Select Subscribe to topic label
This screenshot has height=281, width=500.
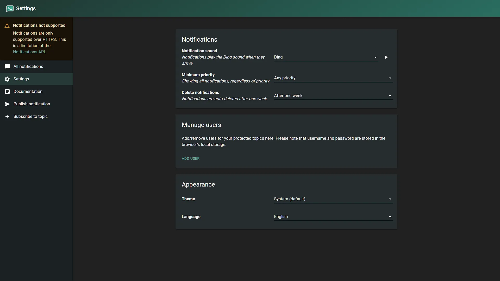click(x=30, y=117)
